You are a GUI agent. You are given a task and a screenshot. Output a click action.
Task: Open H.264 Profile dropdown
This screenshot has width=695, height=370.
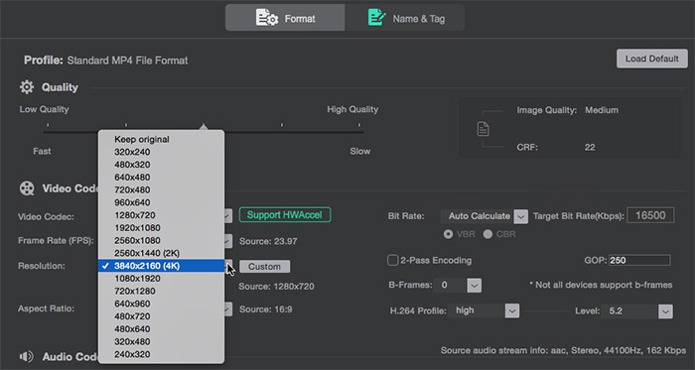(484, 310)
